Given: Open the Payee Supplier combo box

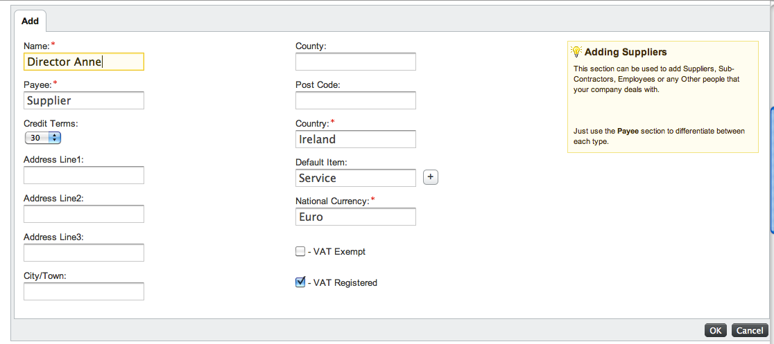Looking at the screenshot, I should (84, 100).
